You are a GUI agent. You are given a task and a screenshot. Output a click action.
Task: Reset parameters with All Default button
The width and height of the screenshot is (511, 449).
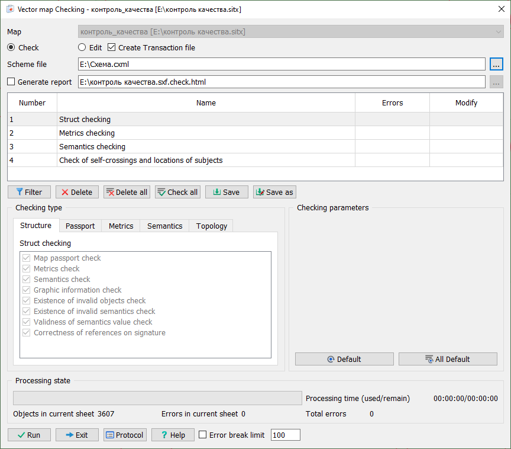(448, 359)
